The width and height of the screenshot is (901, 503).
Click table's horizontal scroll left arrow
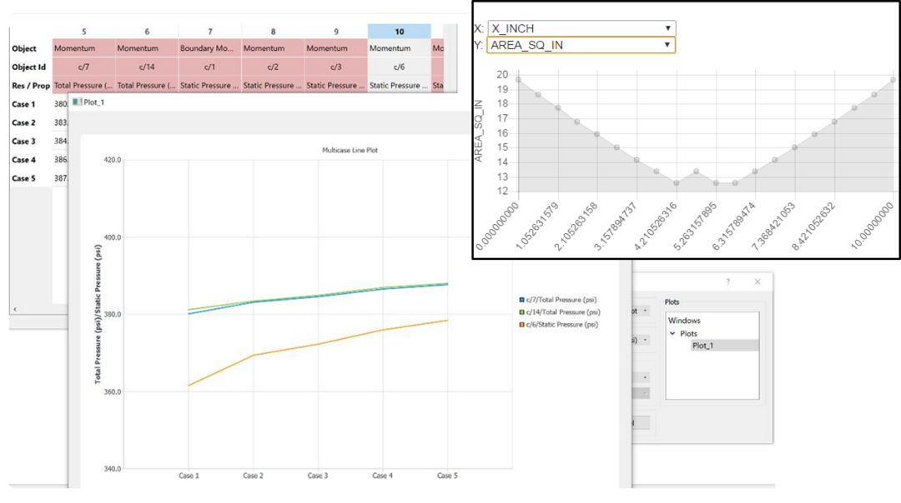(15, 309)
